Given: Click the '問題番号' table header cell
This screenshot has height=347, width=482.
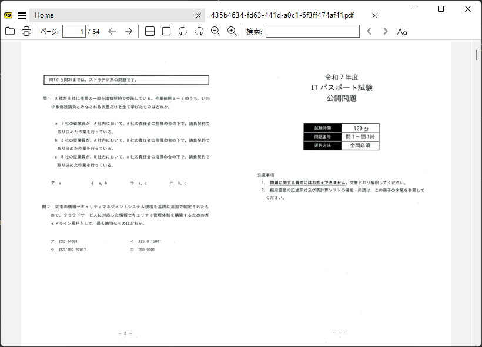Looking at the screenshot, I should pos(323,137).
